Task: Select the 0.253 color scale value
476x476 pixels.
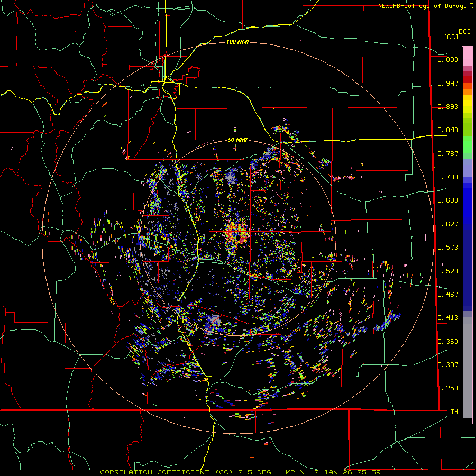Action: click(x=448, y=388)
